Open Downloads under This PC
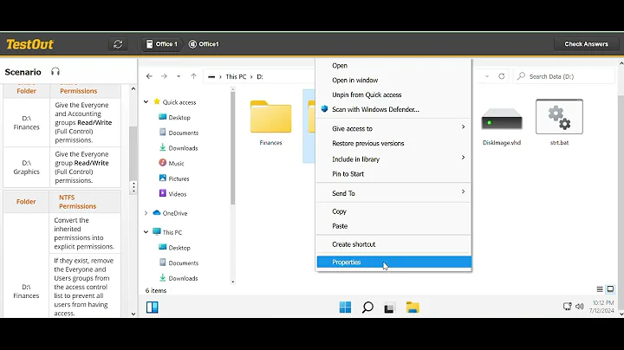Image resolution: width=624 pixels, height=350 pixels. click(179, 278)
